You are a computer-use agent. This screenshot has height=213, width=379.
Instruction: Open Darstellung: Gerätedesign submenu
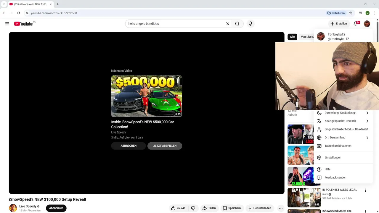[x=343, y=113]
